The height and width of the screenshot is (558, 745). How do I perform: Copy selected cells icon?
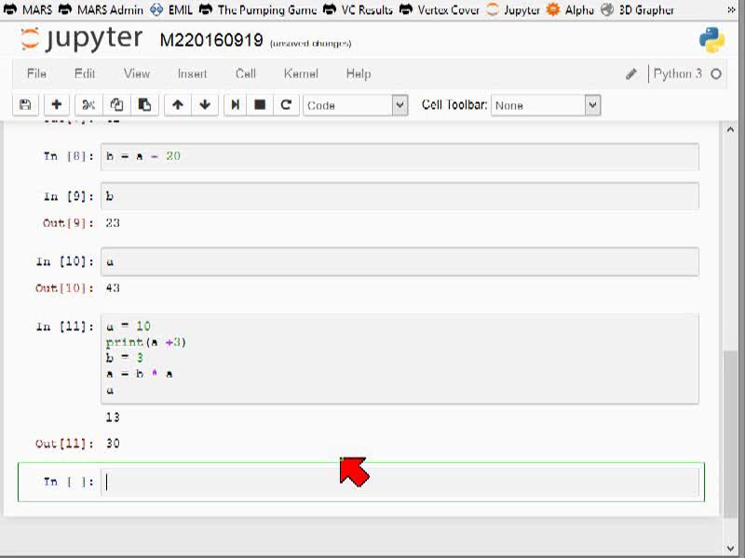[x=116, y=105]
